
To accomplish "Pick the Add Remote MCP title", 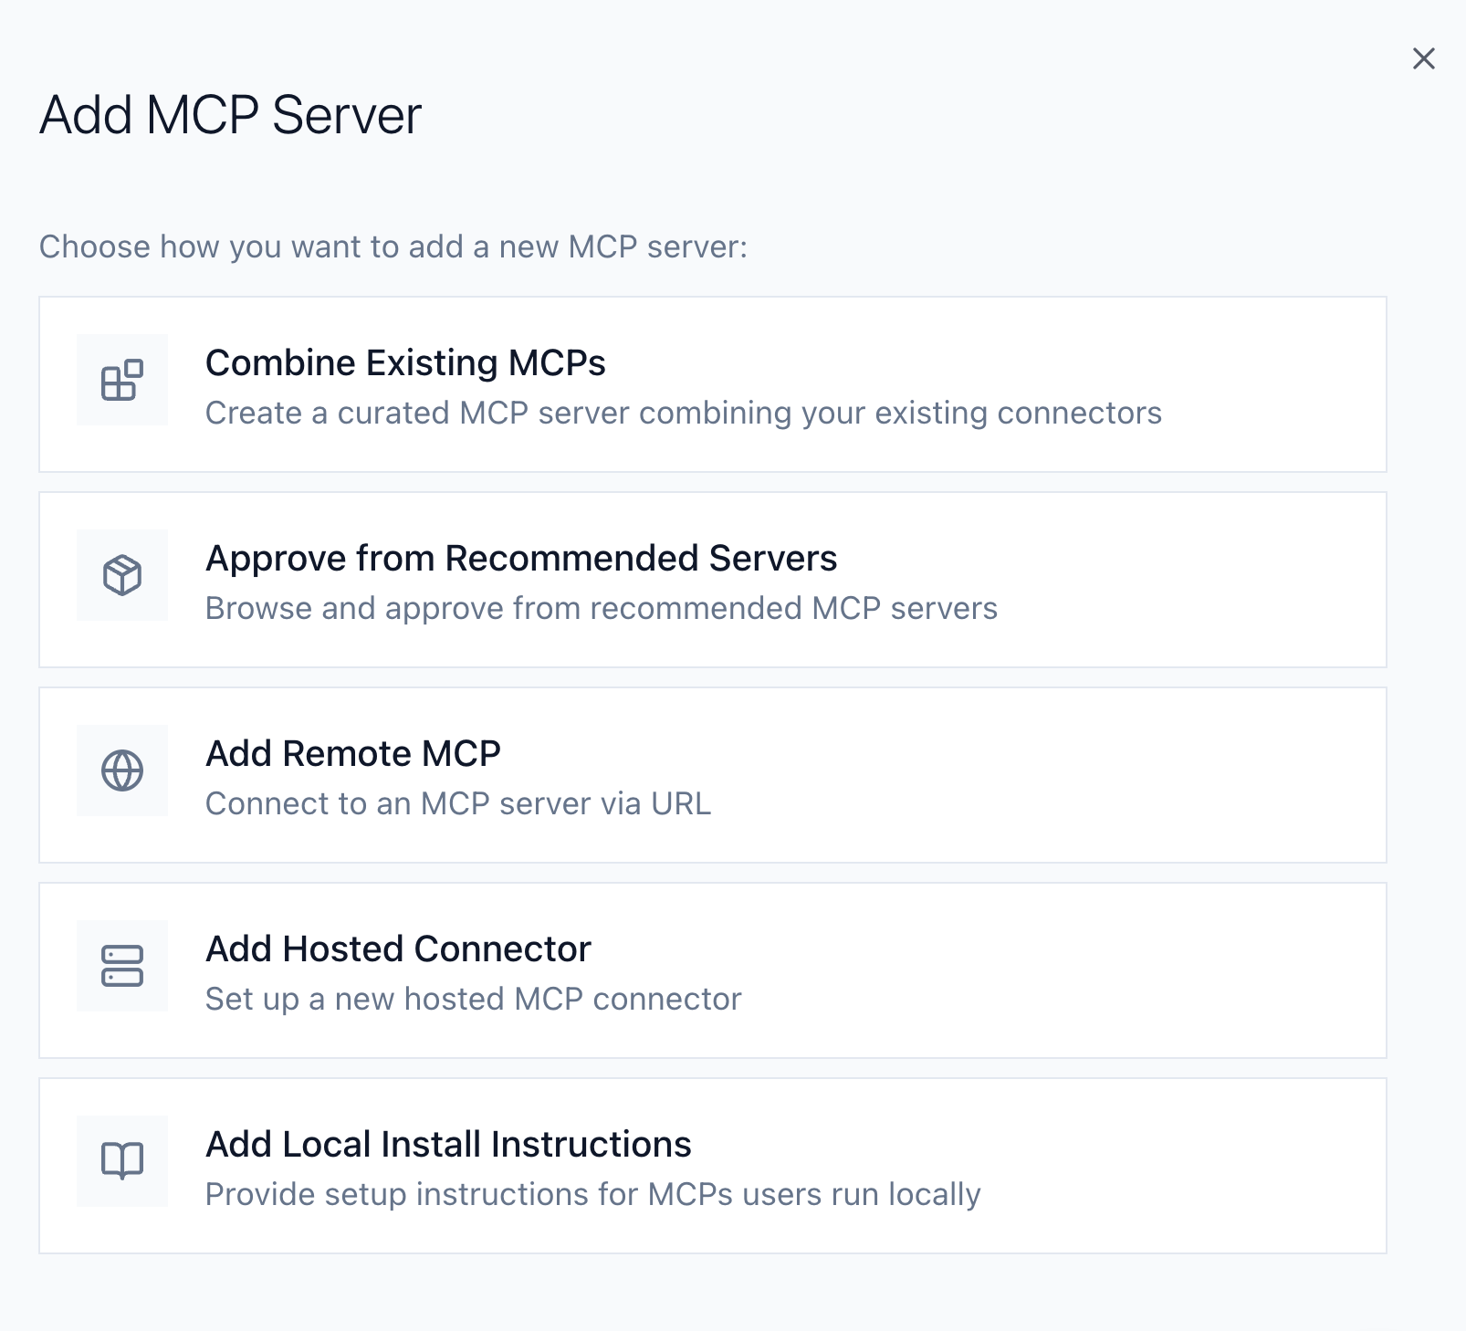I will [x=353, y=754].
